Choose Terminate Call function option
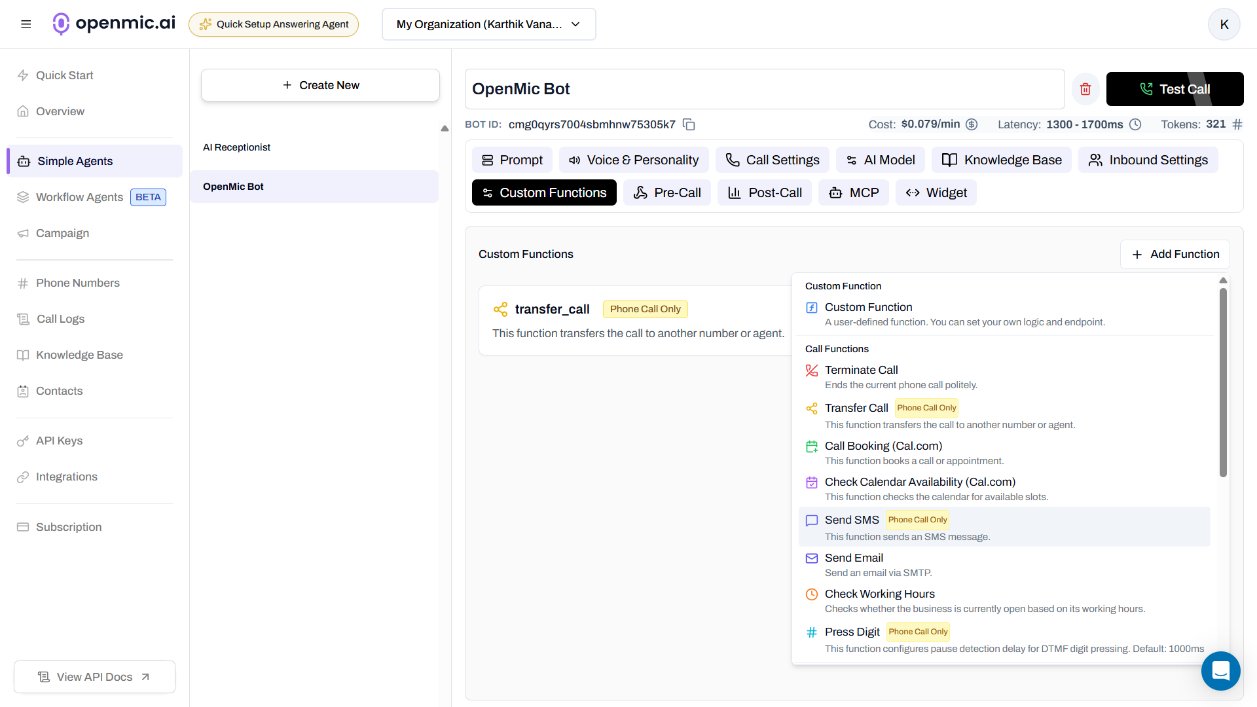 (x=861, y=371)
